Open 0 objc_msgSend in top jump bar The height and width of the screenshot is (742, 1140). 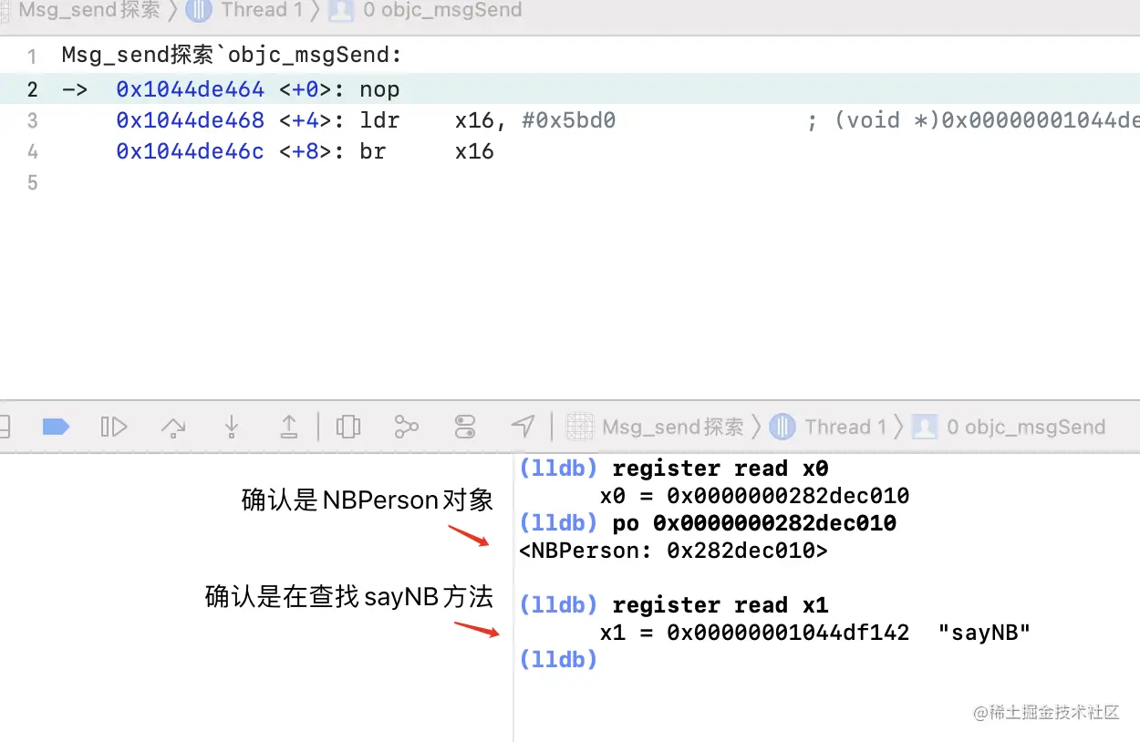pos(442,11)
